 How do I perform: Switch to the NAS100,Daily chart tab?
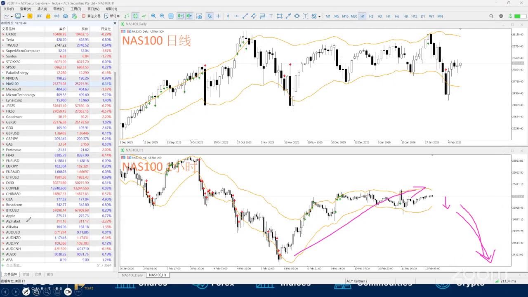coord(132,275)
